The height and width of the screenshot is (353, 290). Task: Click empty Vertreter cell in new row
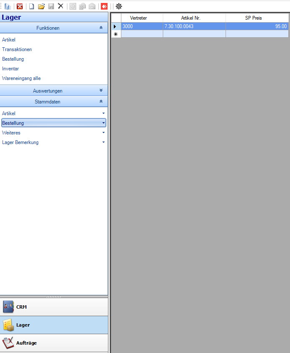[142, 34]
